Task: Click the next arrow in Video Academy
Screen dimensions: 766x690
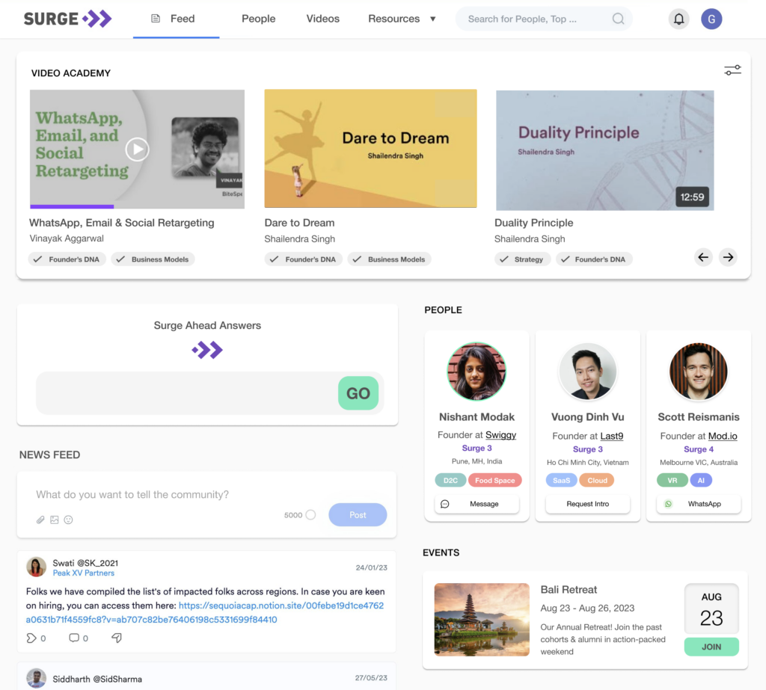Action: pos(727,257)
